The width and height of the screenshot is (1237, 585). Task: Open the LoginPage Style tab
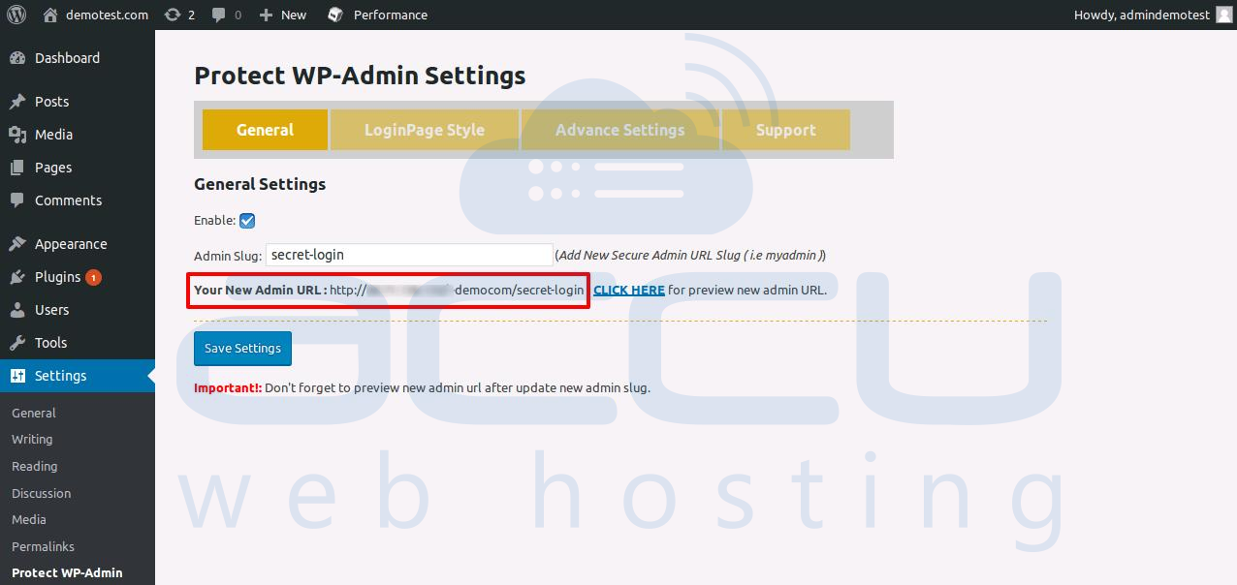click(425, 130)
